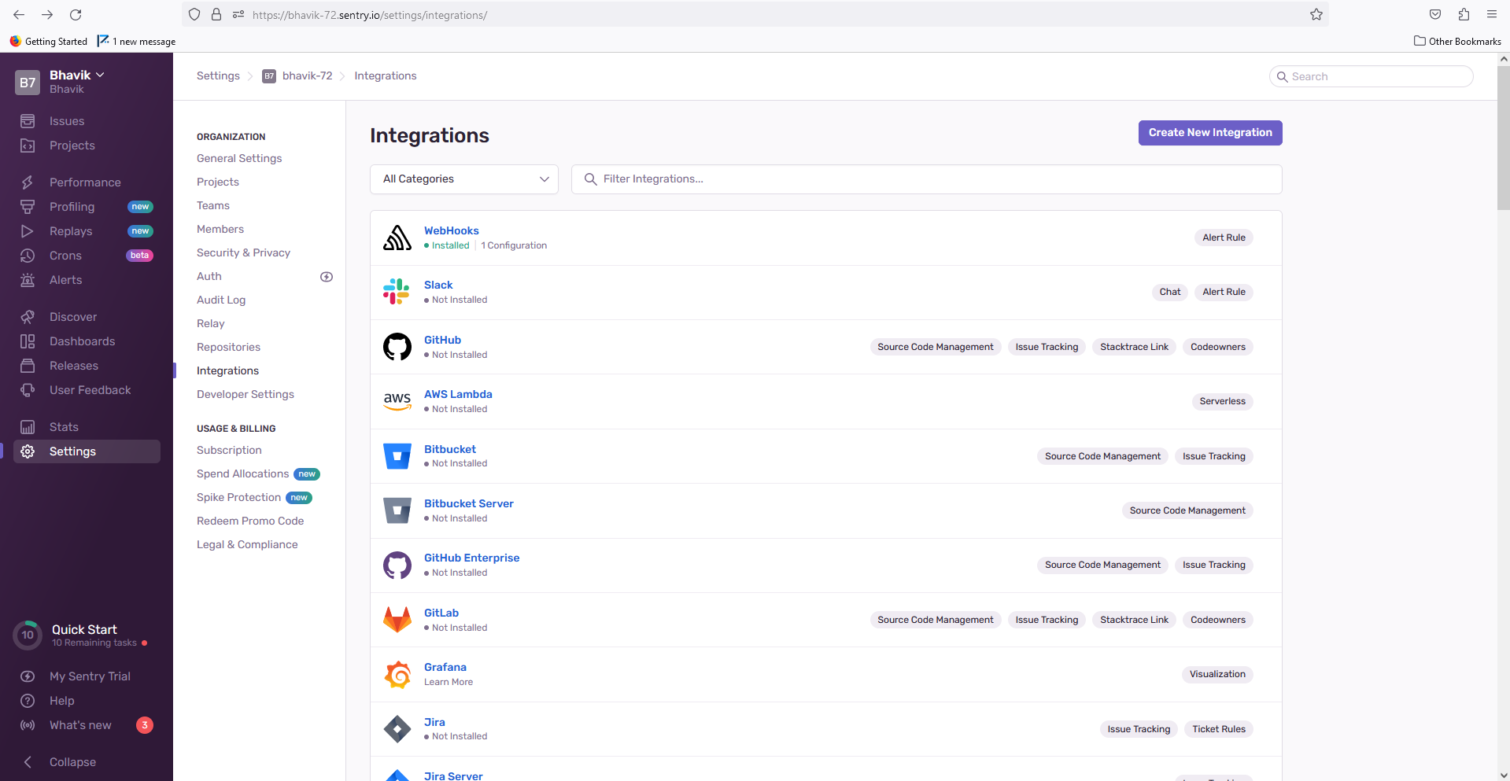Expand the Bhavik organization dropdown

pos(77,76)
